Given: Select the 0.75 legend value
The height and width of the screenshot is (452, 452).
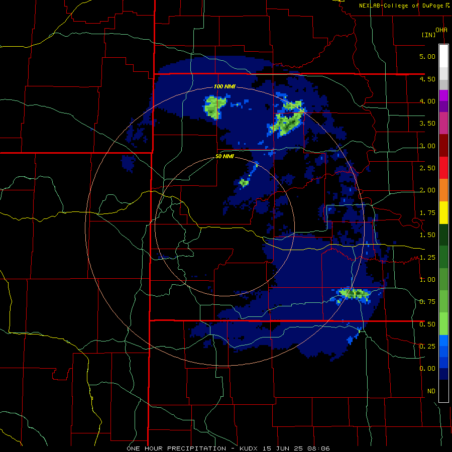Looking at the screenshot, I should point(427,302).
